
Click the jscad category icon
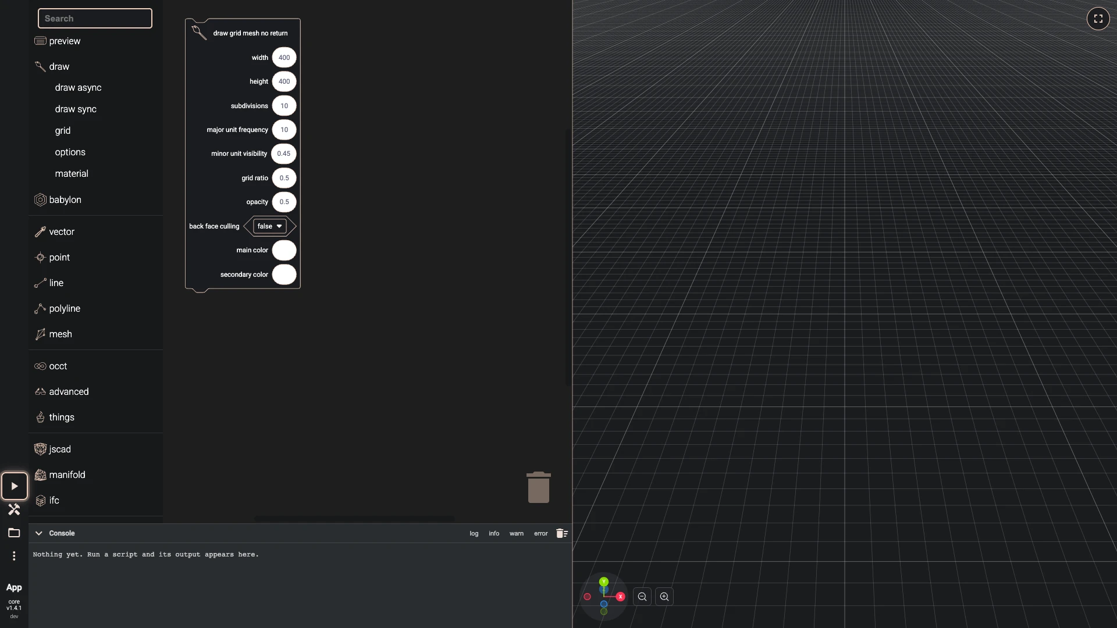(40, 449)
